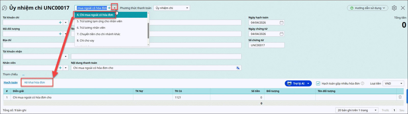
Task: Open the settings gear icon
Action: 394,8
